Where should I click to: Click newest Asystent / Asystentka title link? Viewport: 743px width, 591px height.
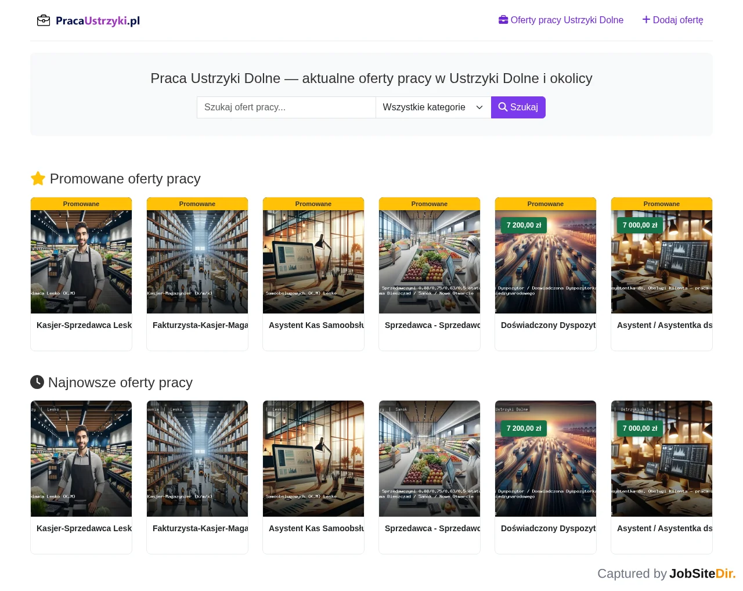point(665,528)
